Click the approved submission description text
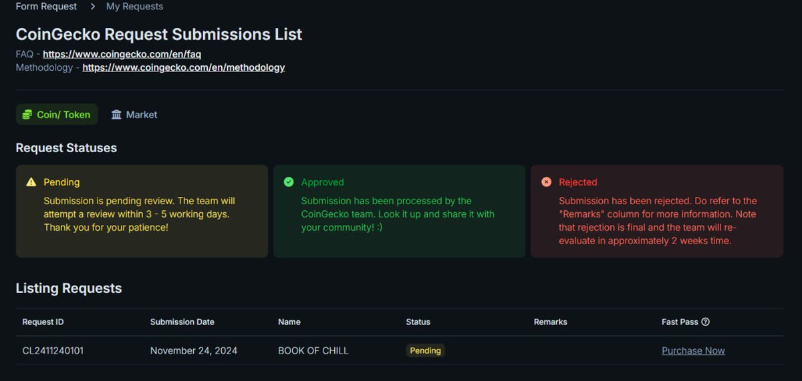Image resolution: width=802 pixels, height=381 pixels. (398, 214)
